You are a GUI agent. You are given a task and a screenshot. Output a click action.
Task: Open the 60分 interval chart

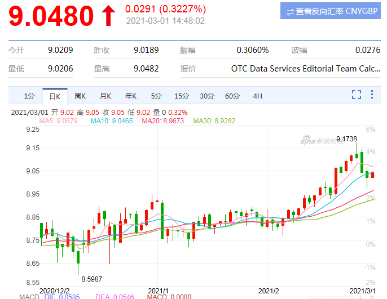tap(232, 96)
